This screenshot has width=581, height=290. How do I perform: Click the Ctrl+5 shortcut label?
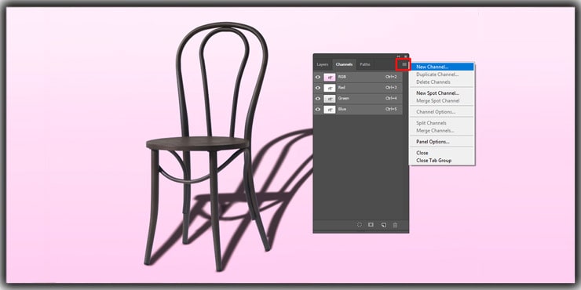coord(391,109)
